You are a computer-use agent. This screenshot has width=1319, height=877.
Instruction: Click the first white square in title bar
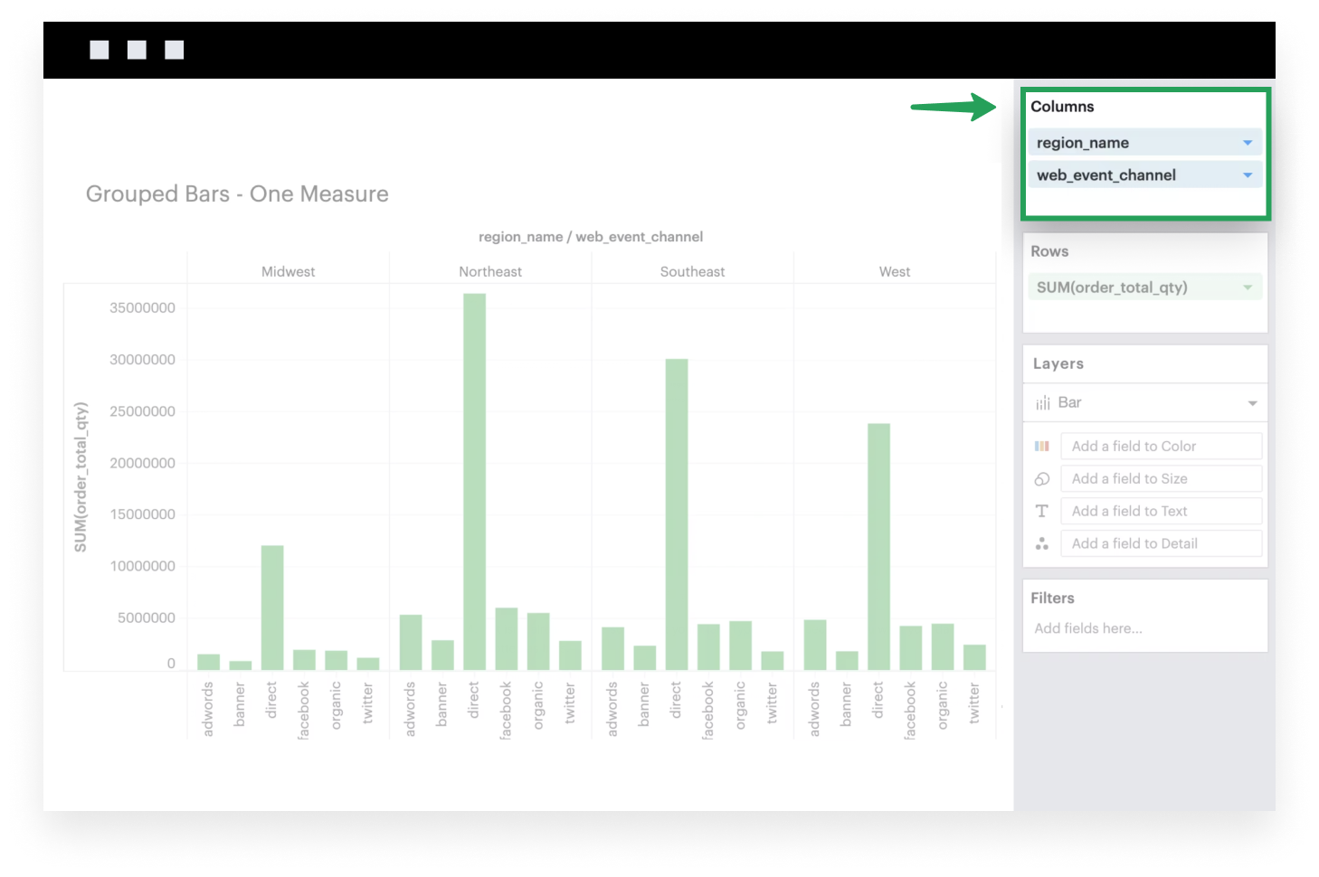coord(100,50)
